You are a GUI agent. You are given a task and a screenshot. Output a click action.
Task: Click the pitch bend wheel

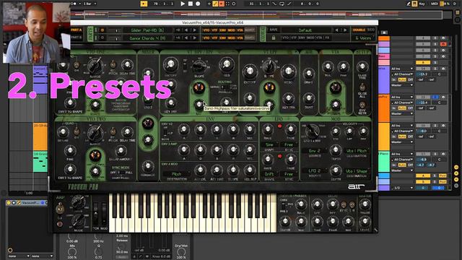(96, 213)
